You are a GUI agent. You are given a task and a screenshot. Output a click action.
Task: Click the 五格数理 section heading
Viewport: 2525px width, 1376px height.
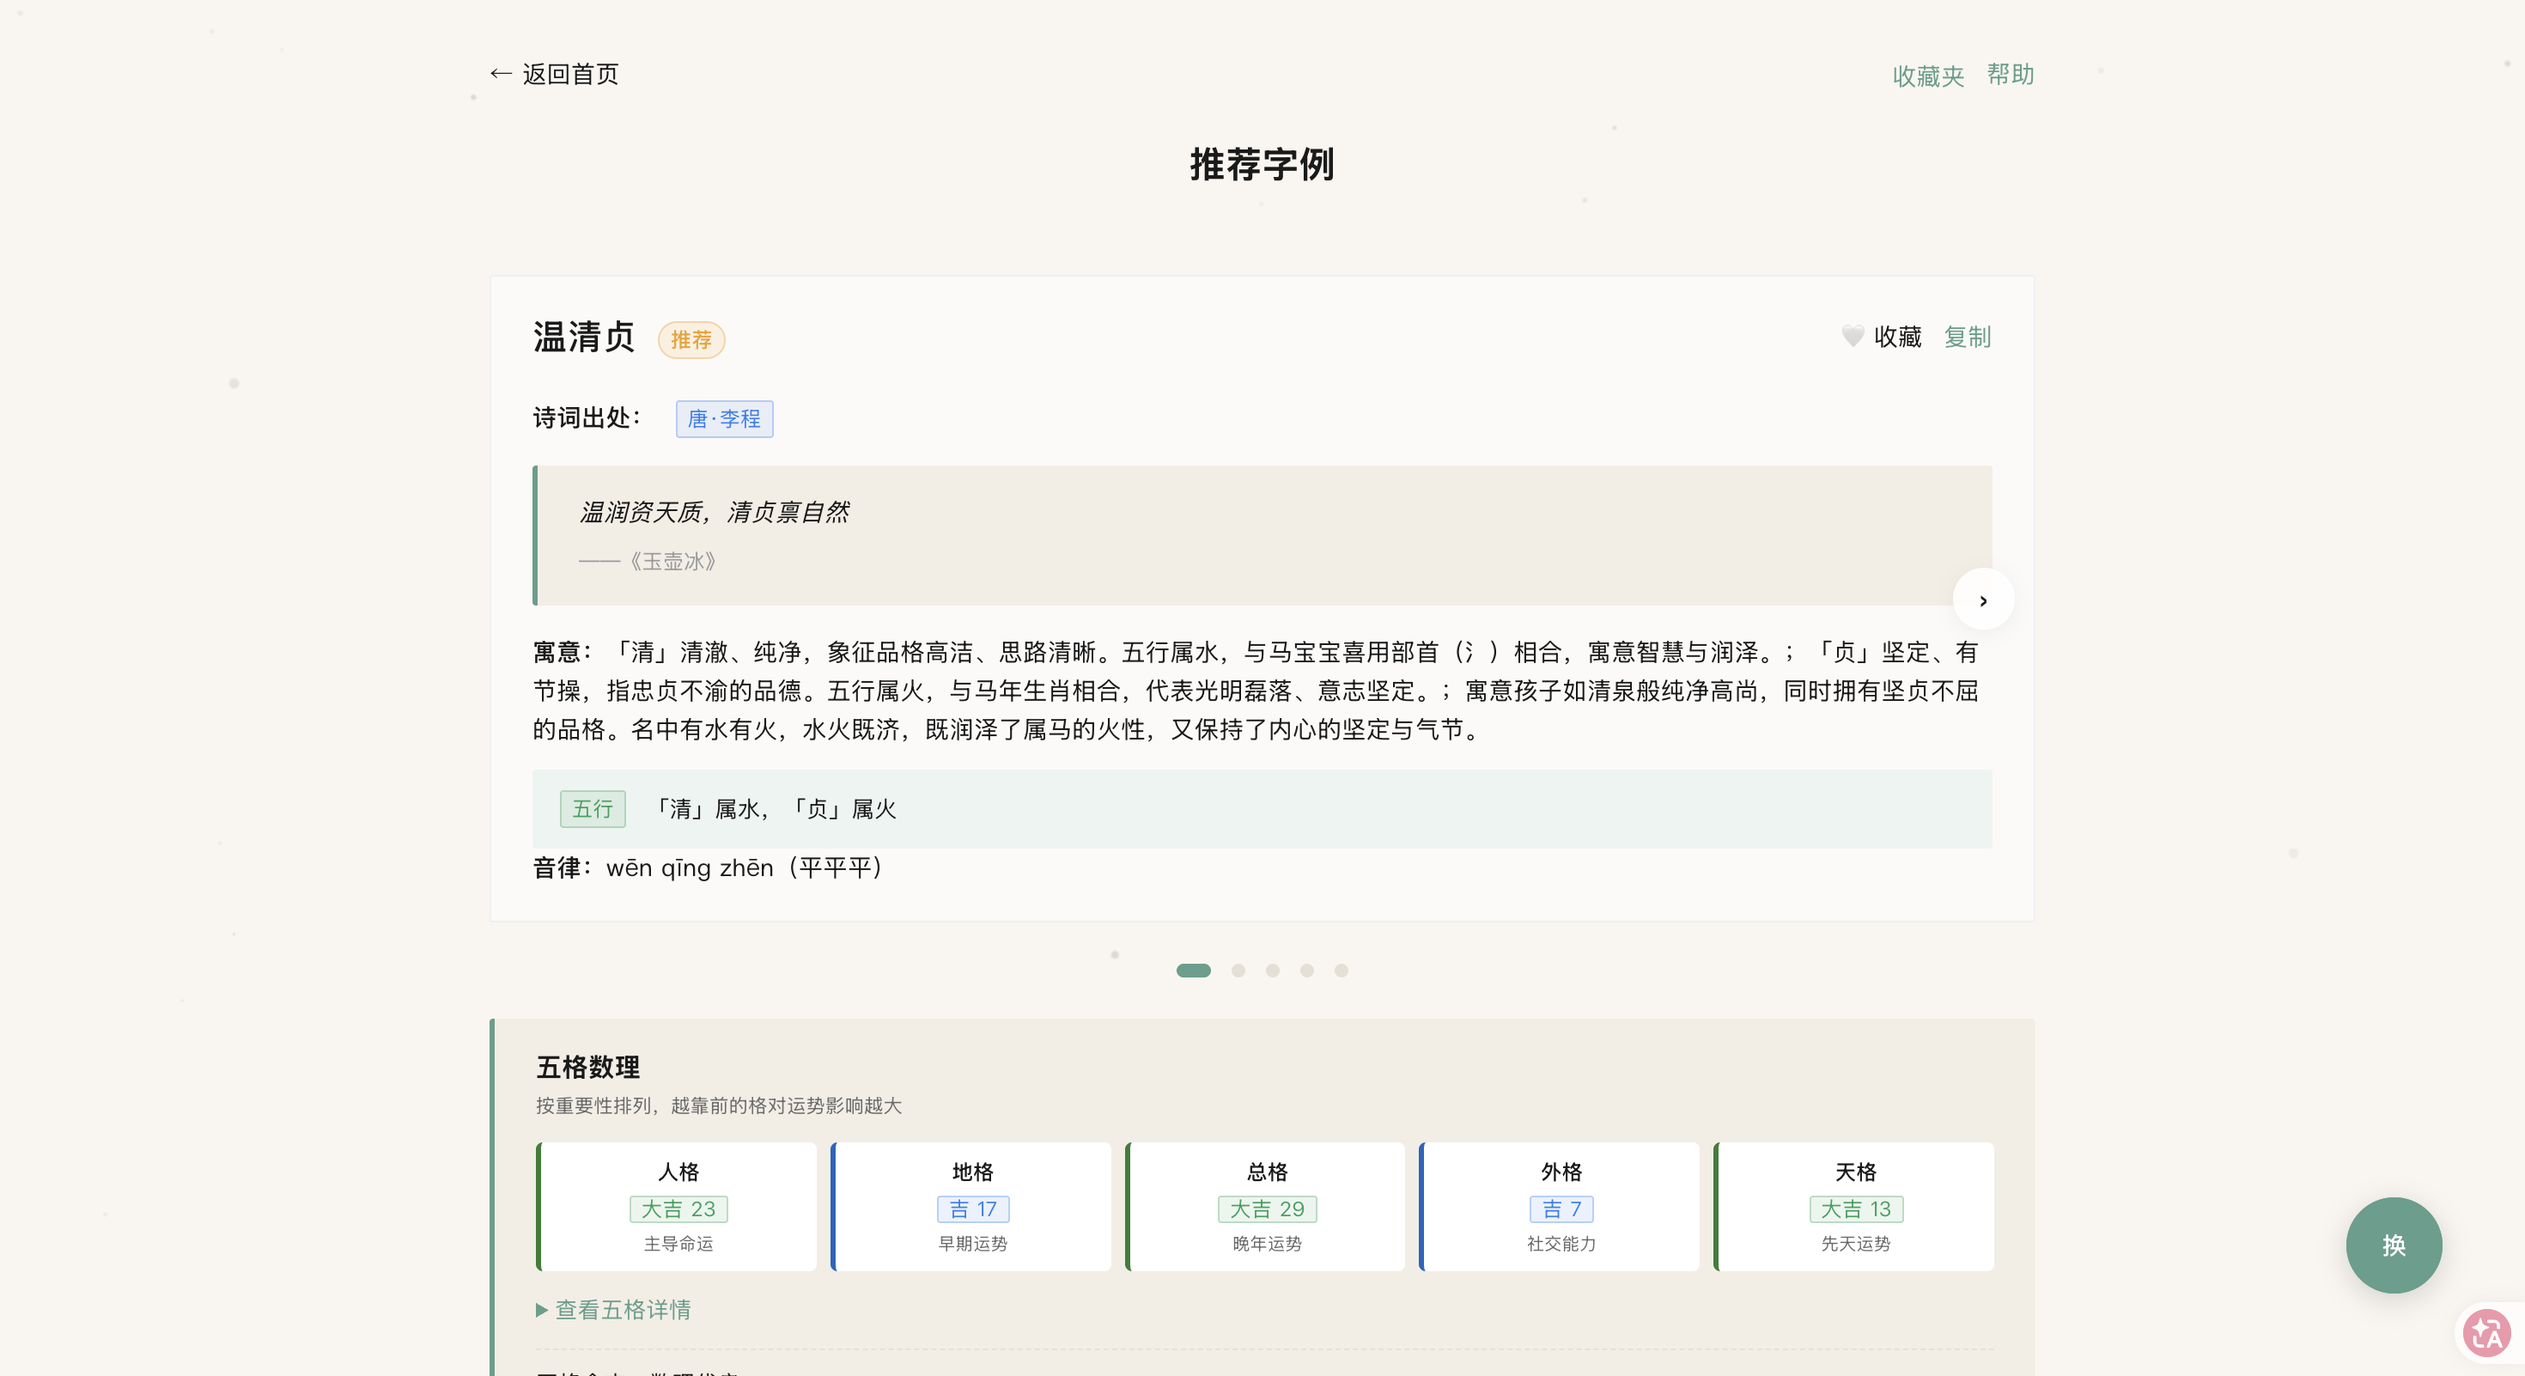588,1068
